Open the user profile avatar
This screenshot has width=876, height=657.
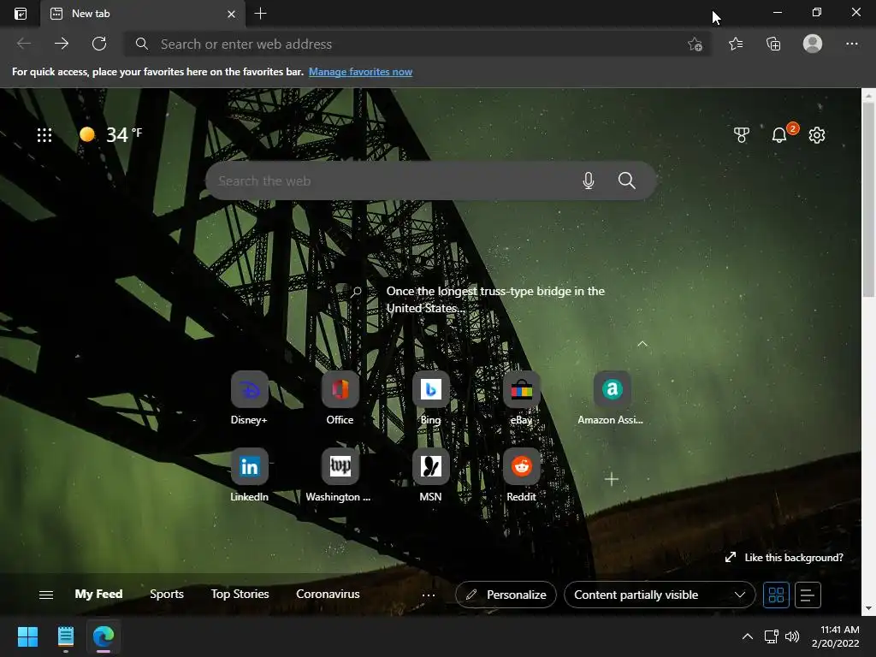813,44
